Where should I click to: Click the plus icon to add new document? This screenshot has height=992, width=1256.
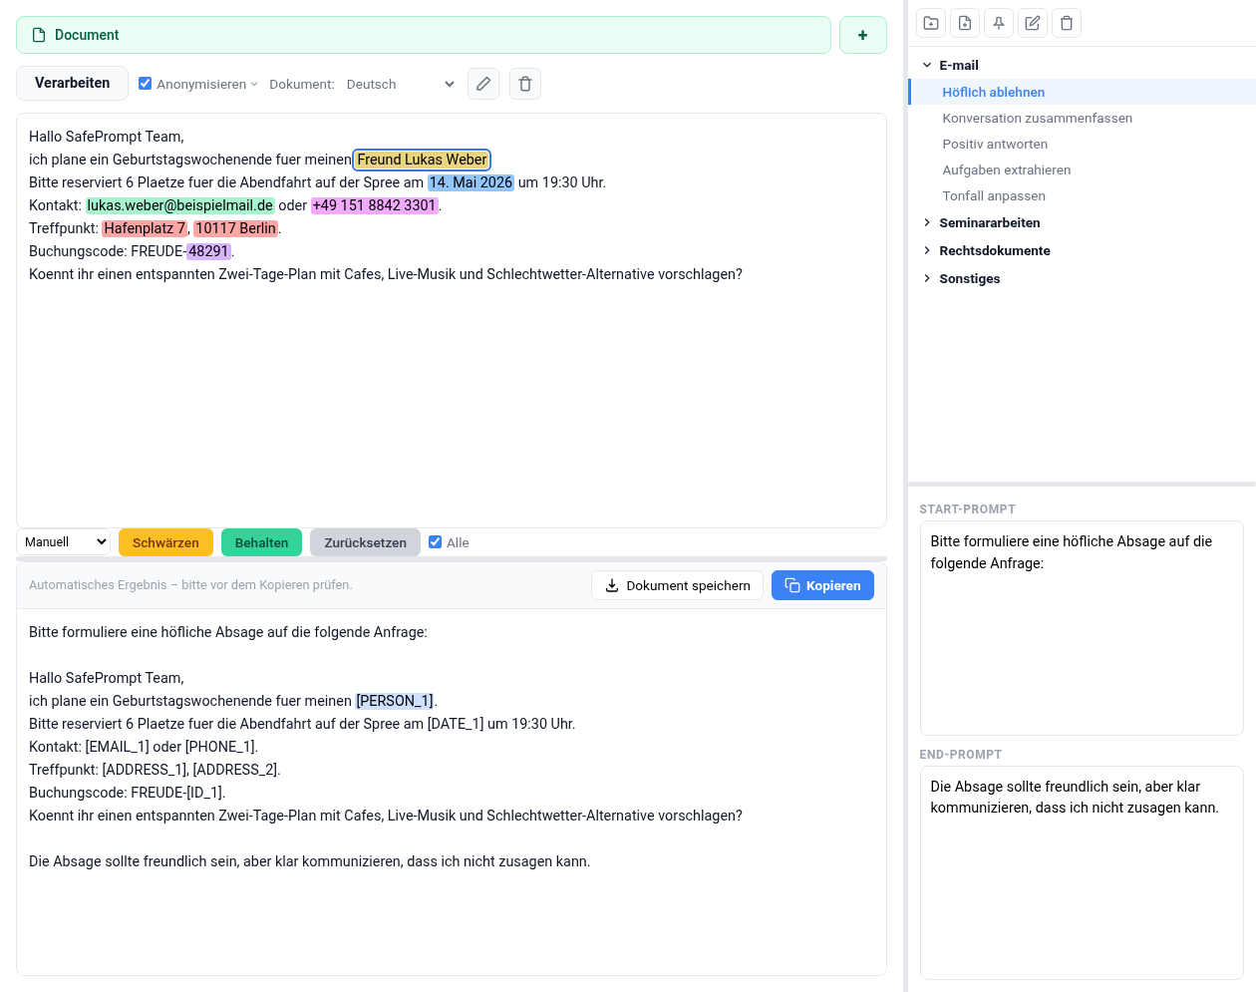[862, 34]
